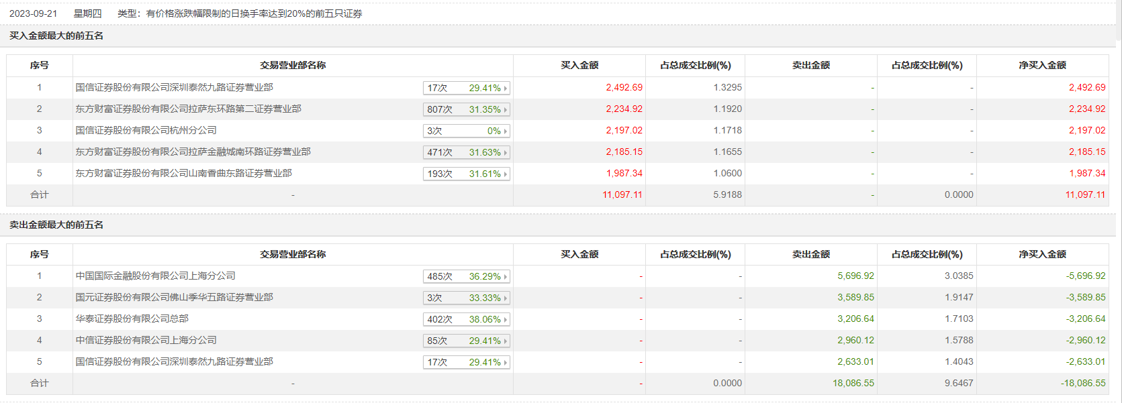Click ratio value 1.1920
1122x403 pixels.
pyautogui.click(x=727, y=109)
